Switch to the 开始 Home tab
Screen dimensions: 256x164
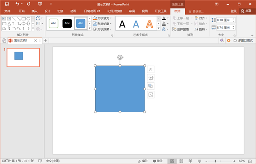[22, 11]
